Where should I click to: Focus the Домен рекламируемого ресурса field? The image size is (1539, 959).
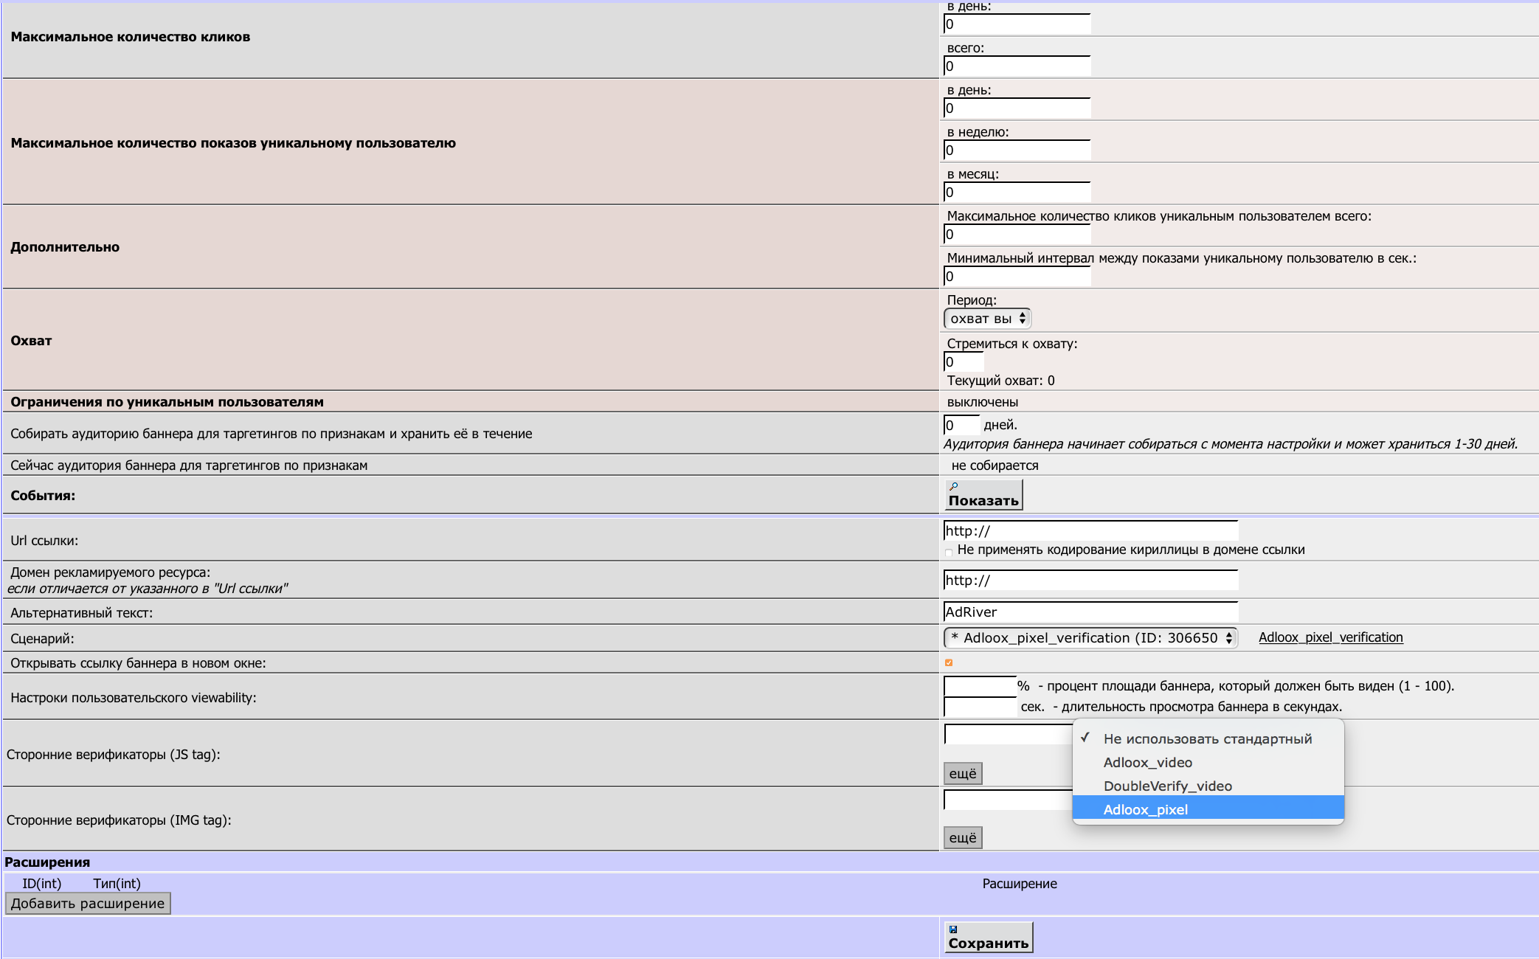click(1090, 580)
